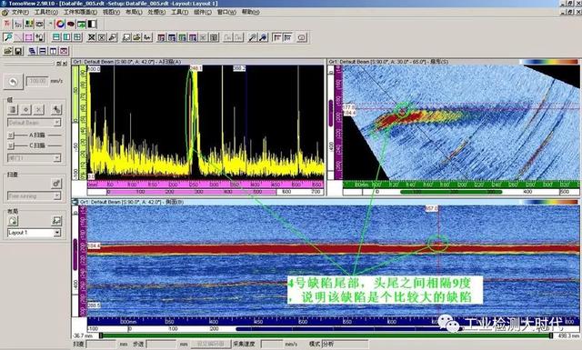Viewport: 582px width, 350px height.
Task: Choose the four-pane grid layout icon
Action: point(77,37)
